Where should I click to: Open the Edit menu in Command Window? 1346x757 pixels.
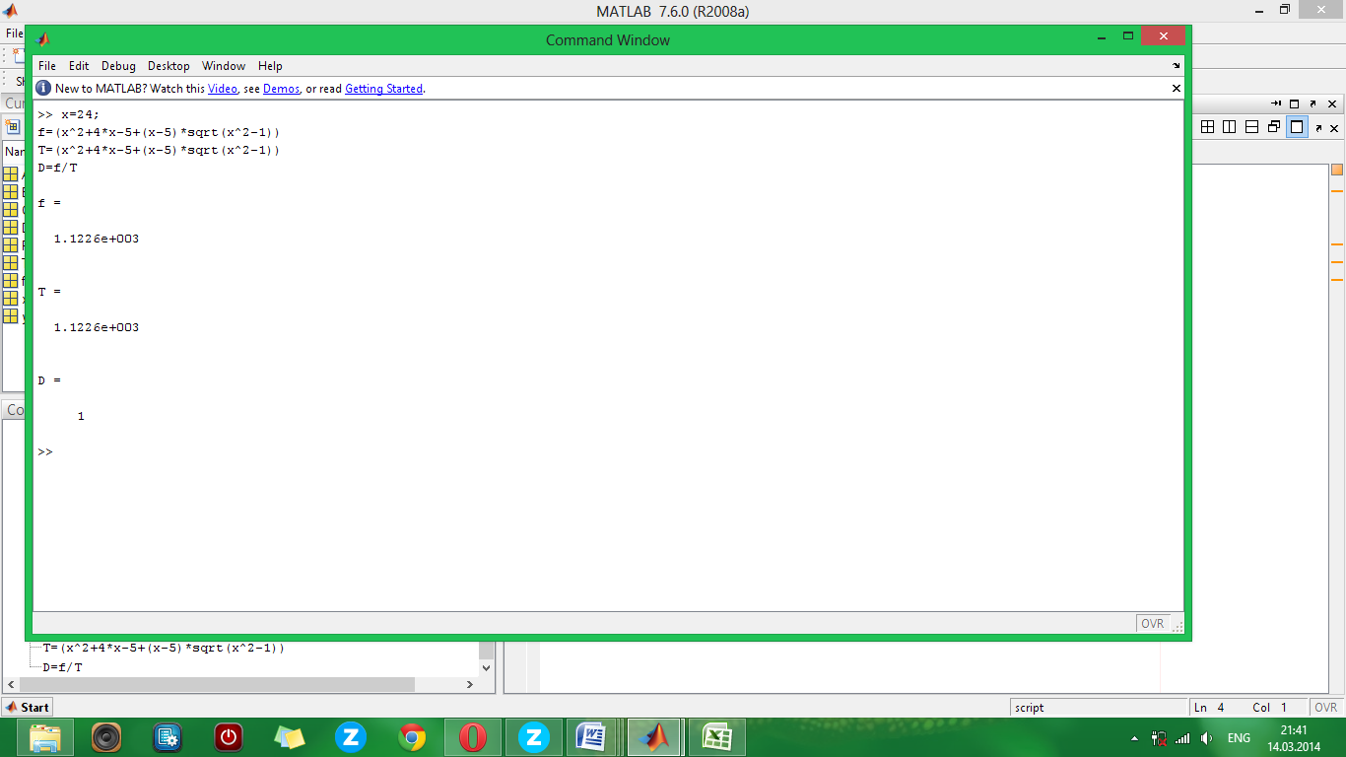pos(79,66)
